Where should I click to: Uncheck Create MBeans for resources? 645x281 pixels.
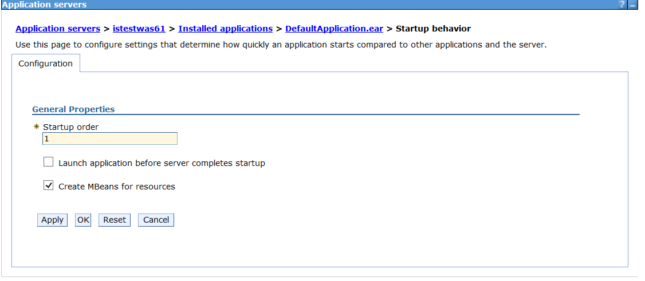tap(49, 185)
